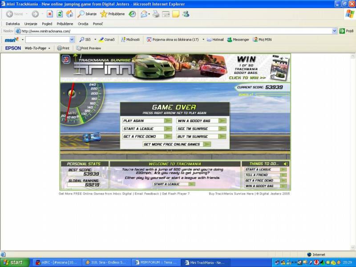Click the msn logo in toolbar

pos(12,40)
